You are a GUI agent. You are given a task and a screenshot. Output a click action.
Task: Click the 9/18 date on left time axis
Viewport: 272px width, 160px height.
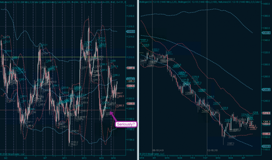coord(113,158)
